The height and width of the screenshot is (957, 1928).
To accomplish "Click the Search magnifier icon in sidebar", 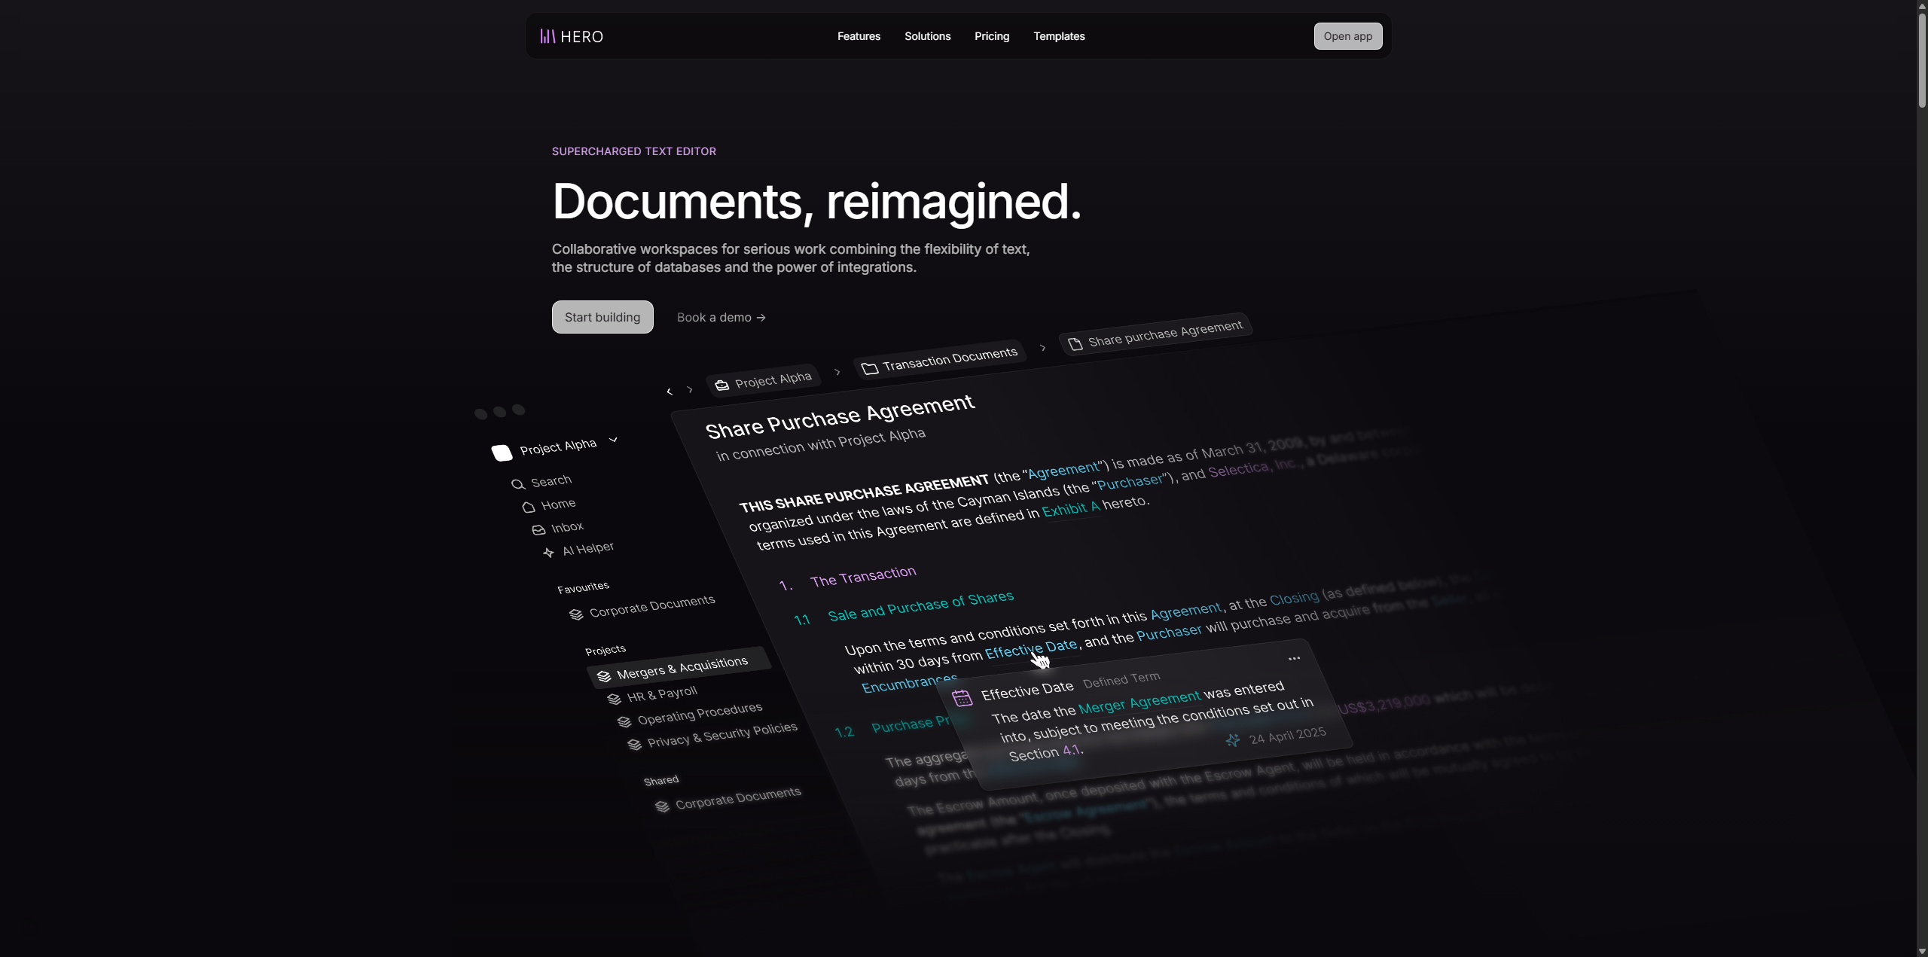I will tap(517, 484).
